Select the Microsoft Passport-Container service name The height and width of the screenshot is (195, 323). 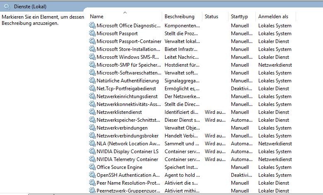[129, 41]
